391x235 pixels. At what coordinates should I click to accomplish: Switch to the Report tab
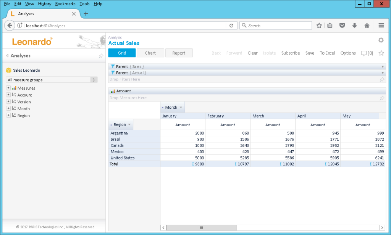179,53
